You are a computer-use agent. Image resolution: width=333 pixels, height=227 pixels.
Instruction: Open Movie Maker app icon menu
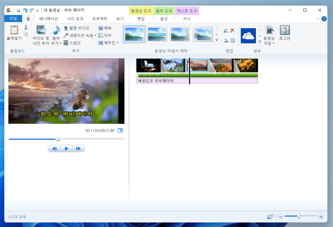(9, 10)
